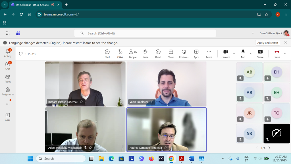Open the meeting Chat panel
The height and width of the screenshot is (164, 291).
(x=107, y=54)
